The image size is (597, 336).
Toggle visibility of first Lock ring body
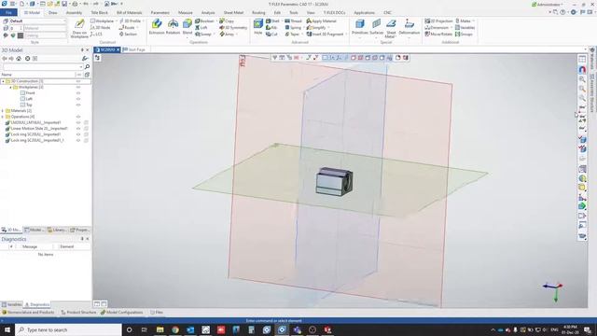[78, 134]
